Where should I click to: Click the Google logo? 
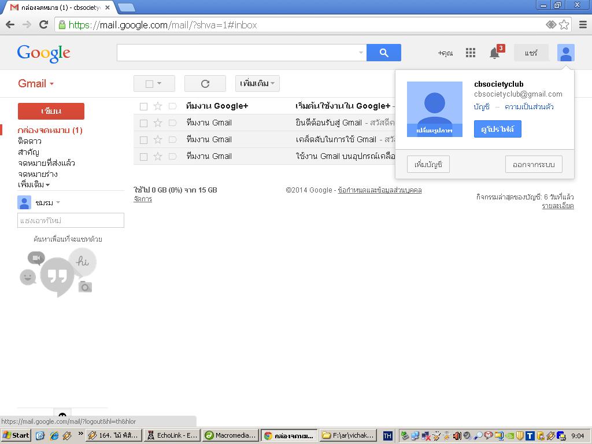point(44,53)
